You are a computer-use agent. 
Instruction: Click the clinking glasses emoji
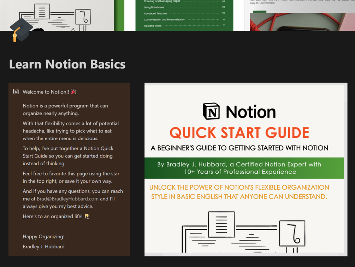(x=87, y=216)
